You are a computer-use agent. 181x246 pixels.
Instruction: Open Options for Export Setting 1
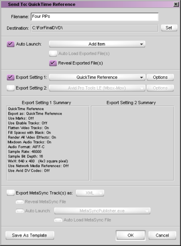(x=160, y=77)
